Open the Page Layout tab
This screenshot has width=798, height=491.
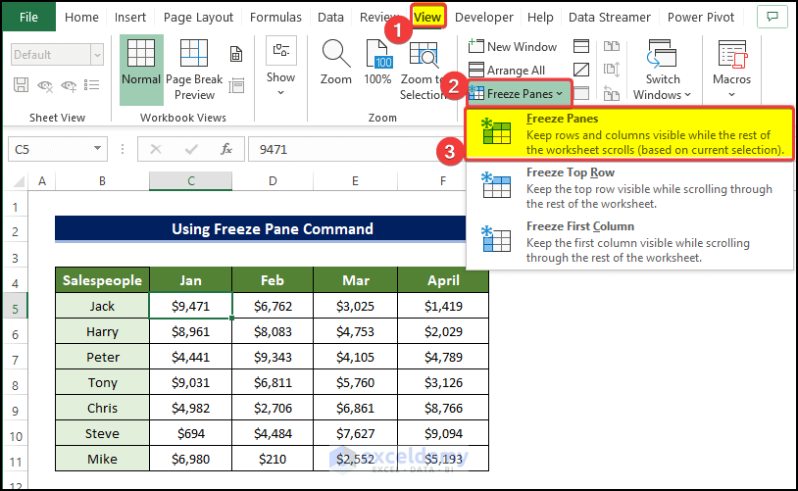198,18
